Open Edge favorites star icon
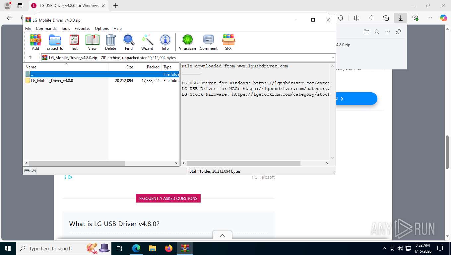This screenshot has width=451, height=255. pyautogui.click(x=371, y=18)
